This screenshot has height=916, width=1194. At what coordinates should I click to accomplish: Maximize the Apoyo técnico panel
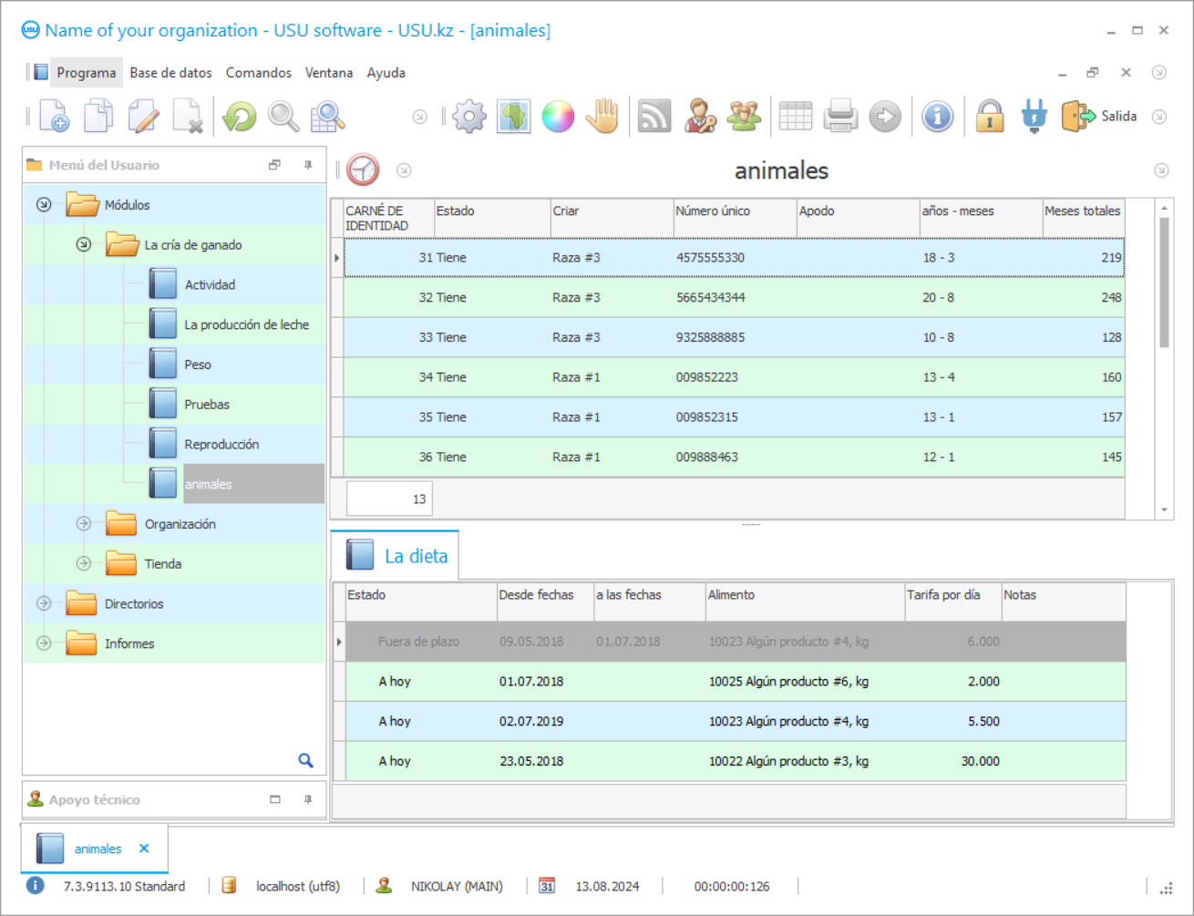tap(274, 799)
